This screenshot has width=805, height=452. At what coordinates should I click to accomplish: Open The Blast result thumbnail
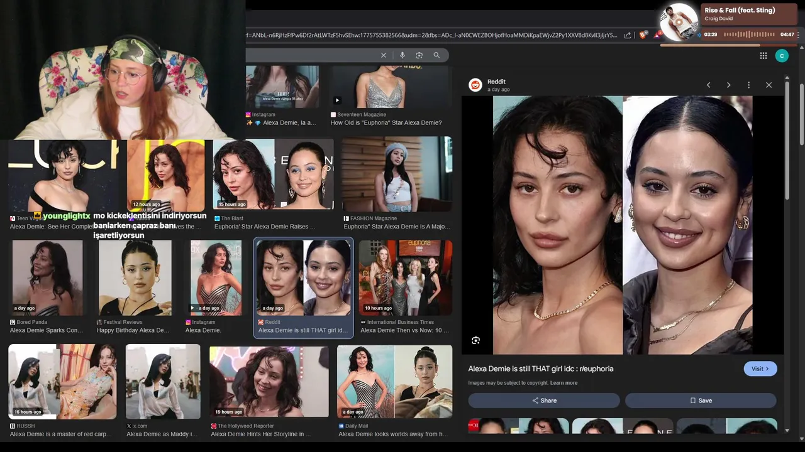[273, 175]
